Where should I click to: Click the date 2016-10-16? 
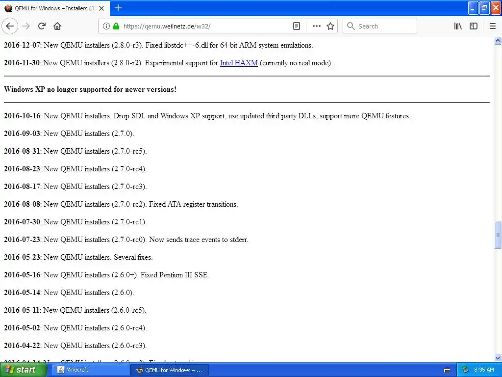[x=22, y=116]
